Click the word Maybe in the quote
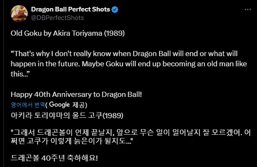The width and height of the screenshot is (257, 167). click(x=93, y=64)
